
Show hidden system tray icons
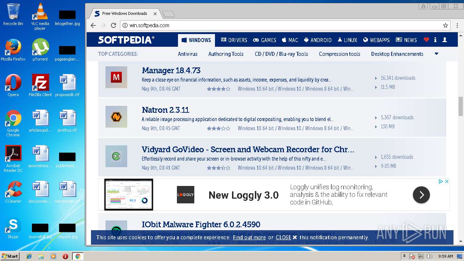[x=404, y=256]
